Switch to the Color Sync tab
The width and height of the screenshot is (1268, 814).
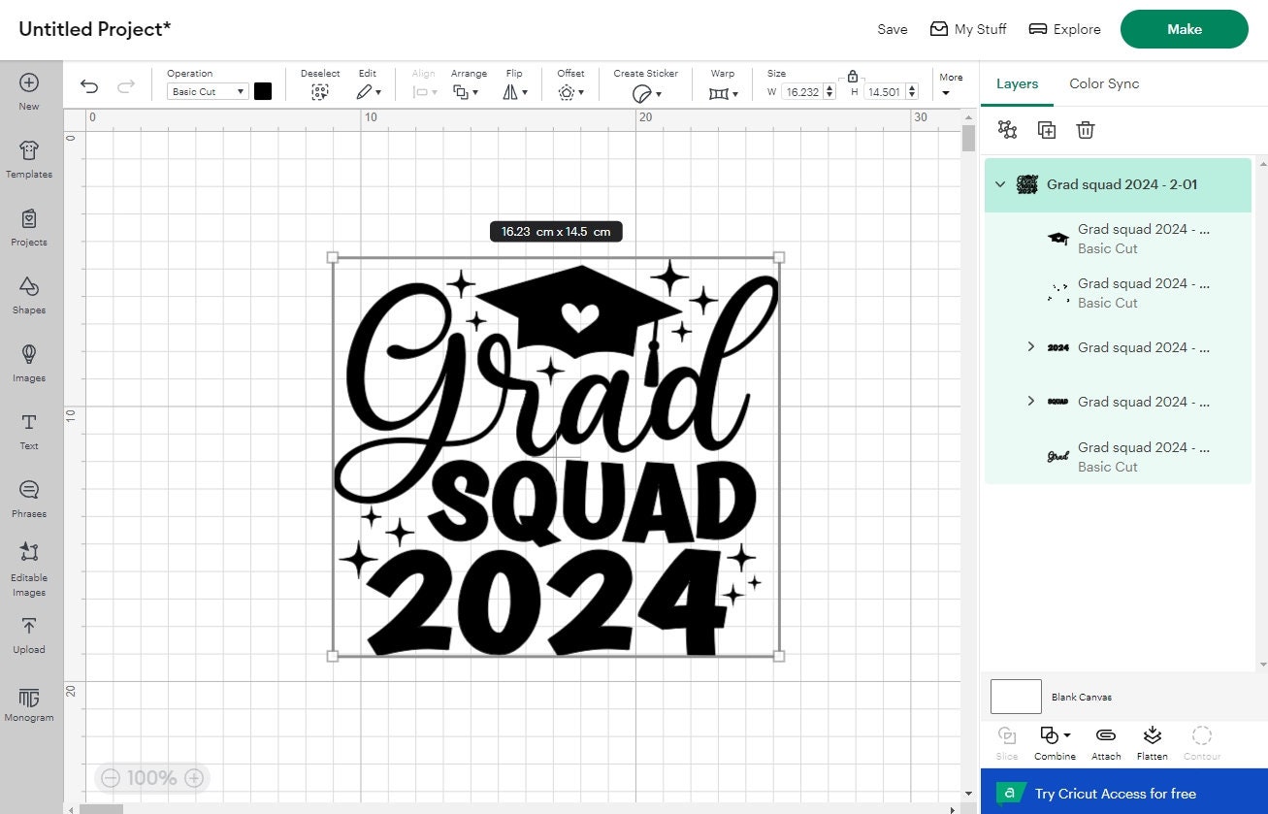pyautogui.click(x=1103, y=83)
